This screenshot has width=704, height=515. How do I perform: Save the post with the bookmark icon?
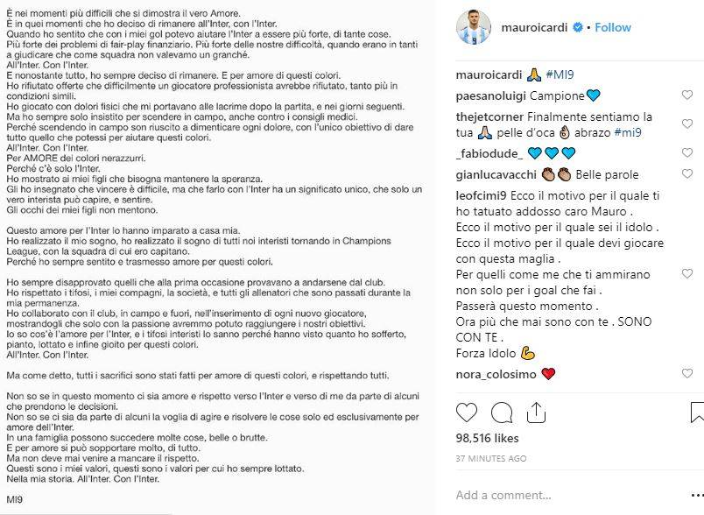[697, 412]
